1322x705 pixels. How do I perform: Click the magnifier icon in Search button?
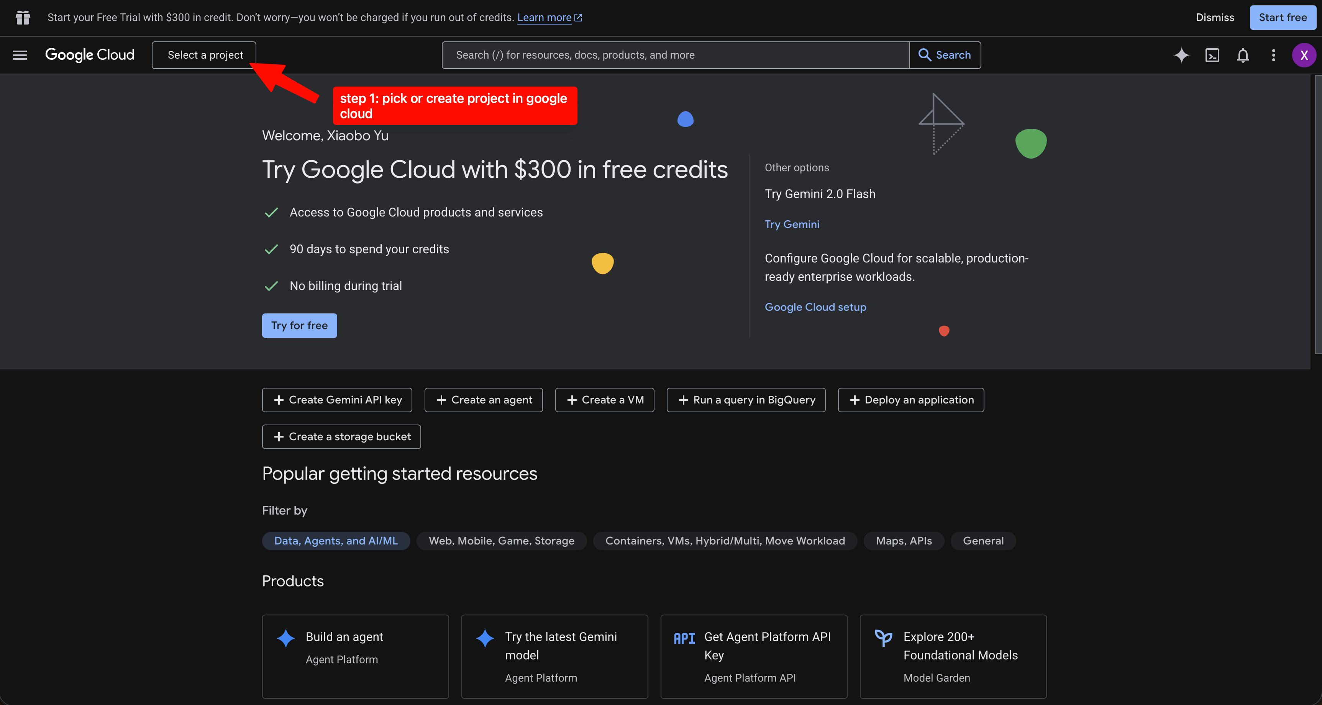(925, 55)
